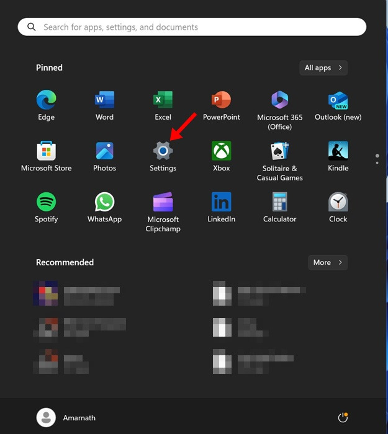Expand More recommended items
The image size is (388, 434).
point(328,262)
